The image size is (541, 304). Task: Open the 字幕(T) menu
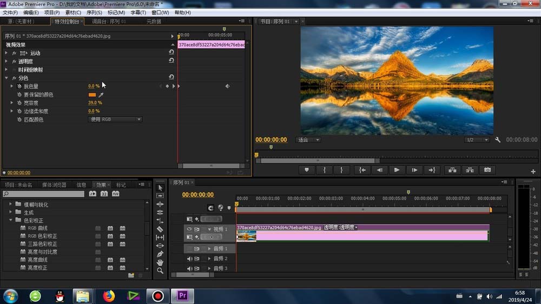pyautogui.click(x=138, y=12)
